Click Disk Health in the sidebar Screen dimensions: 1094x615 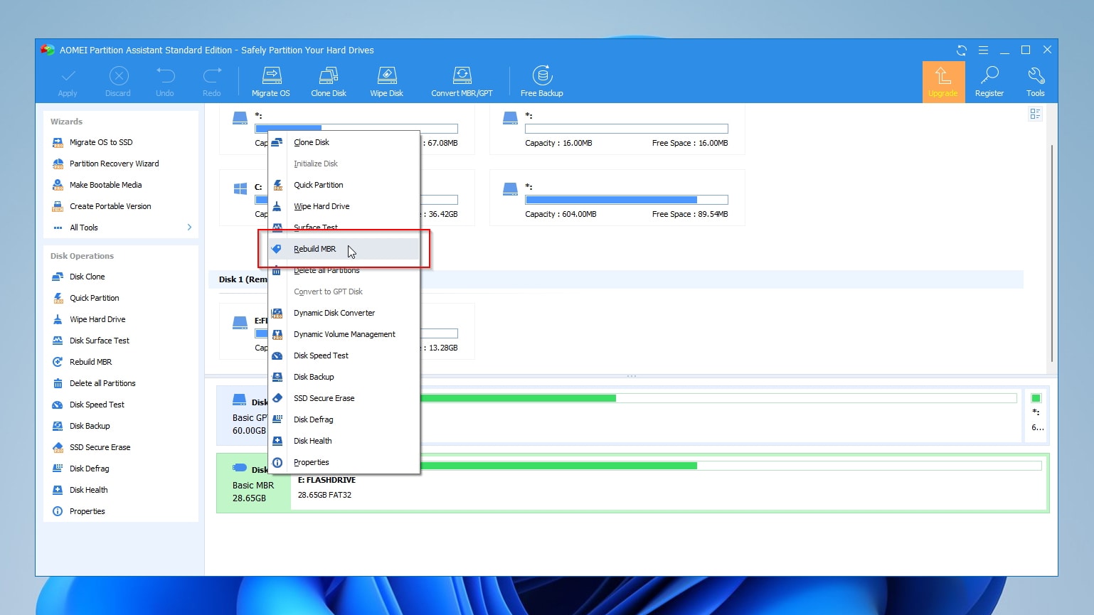(x=88, y=490)
